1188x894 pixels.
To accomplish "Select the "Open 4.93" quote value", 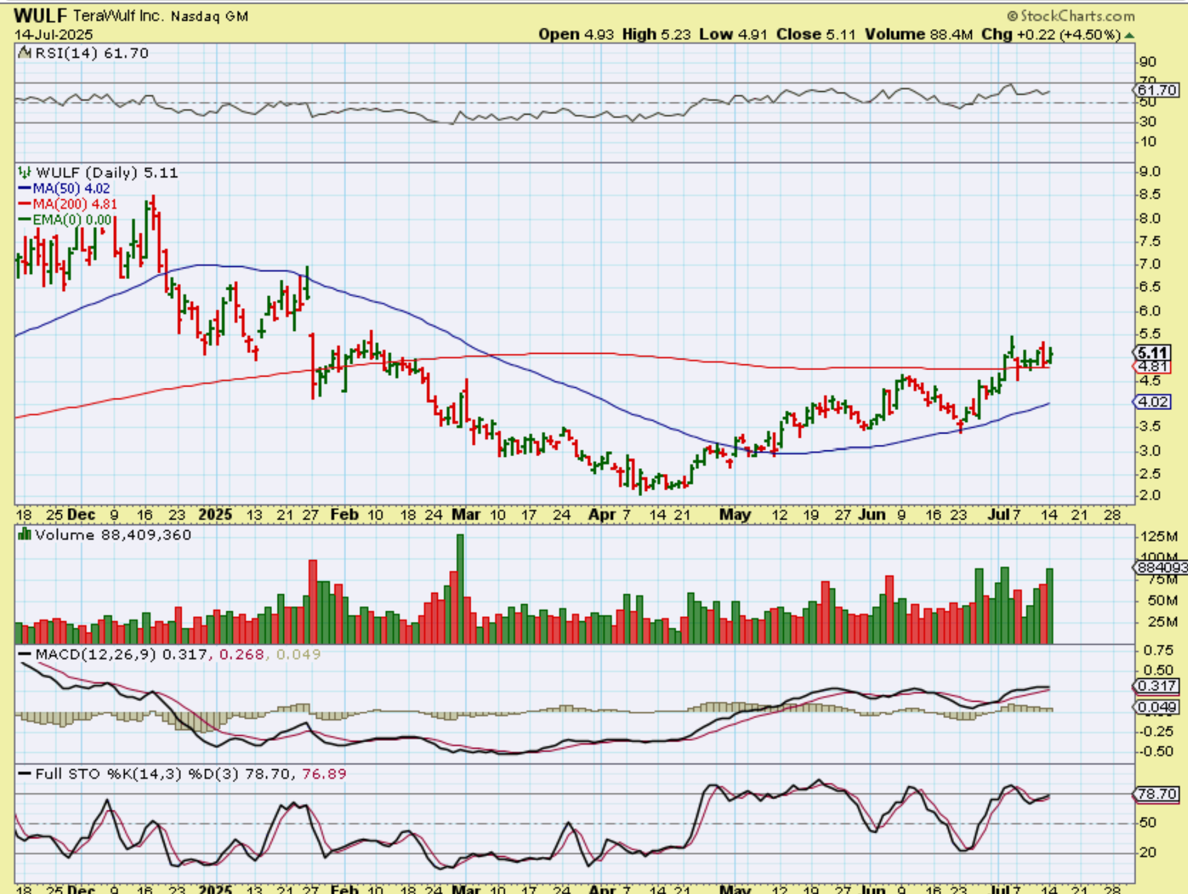I will point(576,34).
